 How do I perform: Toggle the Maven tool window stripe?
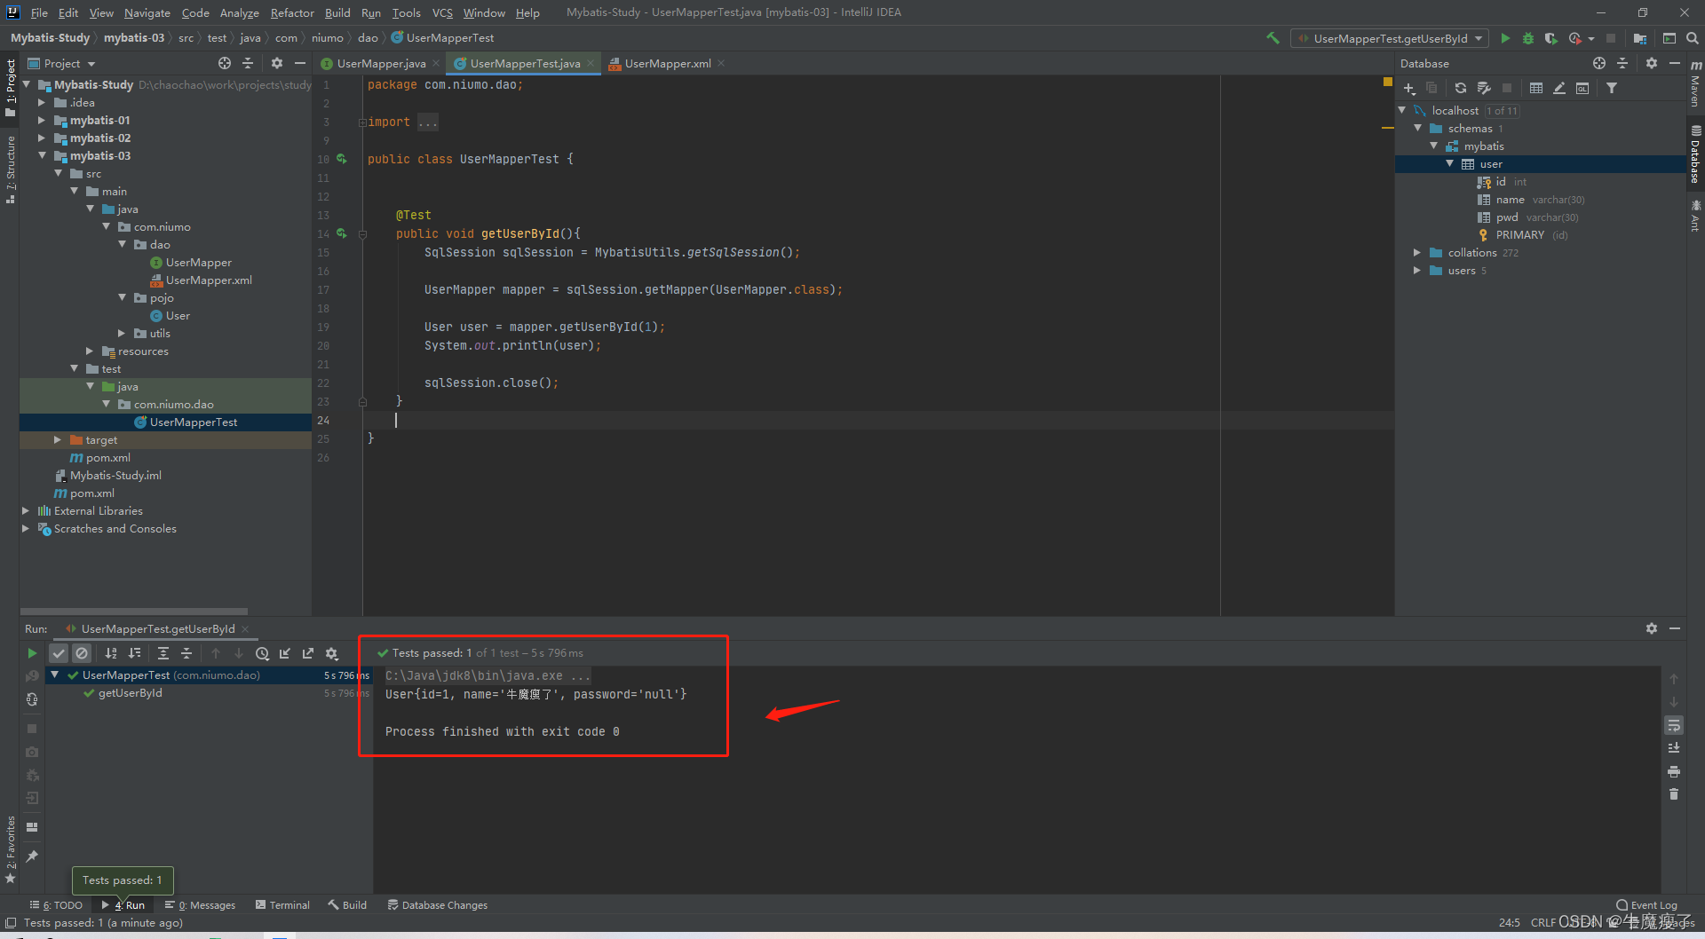pos(1695,83)
